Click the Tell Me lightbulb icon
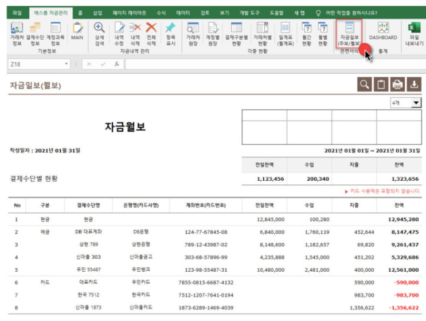 pyautogui.click(x=318, y=13)
